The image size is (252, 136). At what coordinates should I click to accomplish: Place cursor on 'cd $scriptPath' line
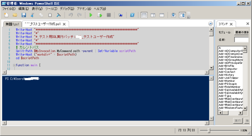tap(27, 58)
